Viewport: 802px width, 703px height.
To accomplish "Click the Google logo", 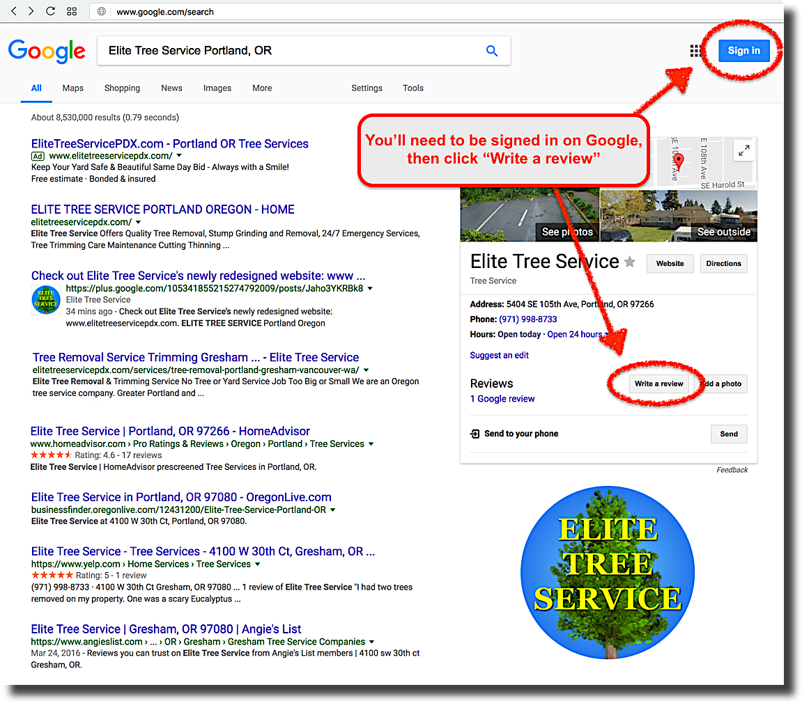I will [x=47, y=51].
